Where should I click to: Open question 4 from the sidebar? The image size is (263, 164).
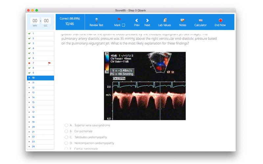click(x=40, y=48)
